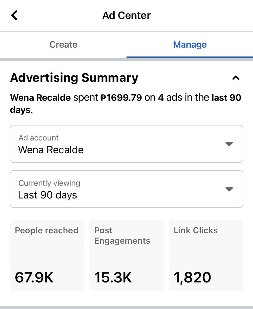The image size is (253, 309).
Task: Select the People reached label
Action: [46, 230]
